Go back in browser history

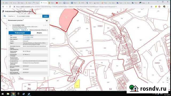(x=3, y=7)
